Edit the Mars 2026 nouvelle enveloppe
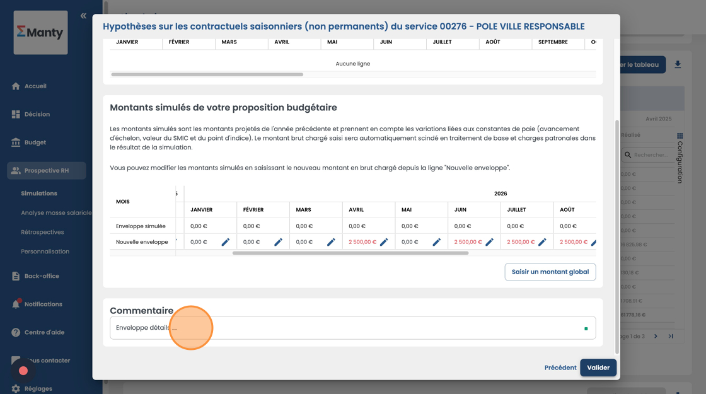The width and height of the screenshot is (706, 394). pyautogui.click(x=331, y=242)
